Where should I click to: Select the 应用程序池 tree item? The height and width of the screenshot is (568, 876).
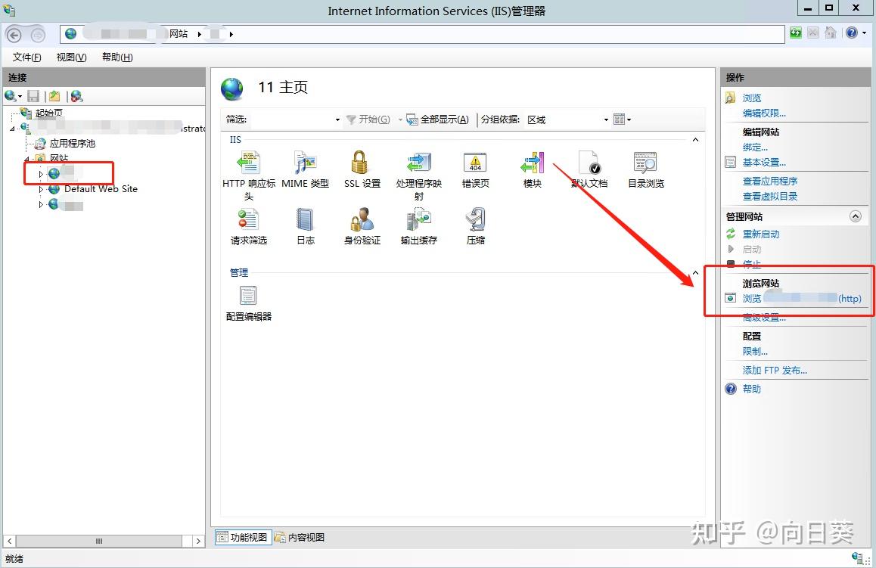click(72, 144)
